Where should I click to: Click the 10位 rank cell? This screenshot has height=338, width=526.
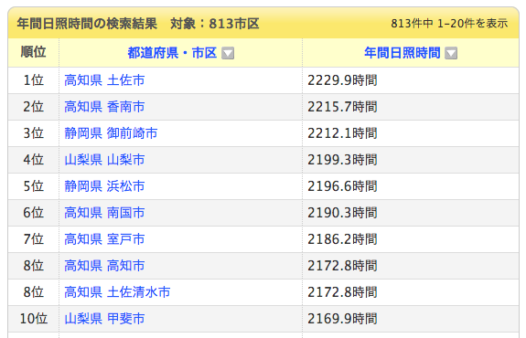(x=34, y=319)
